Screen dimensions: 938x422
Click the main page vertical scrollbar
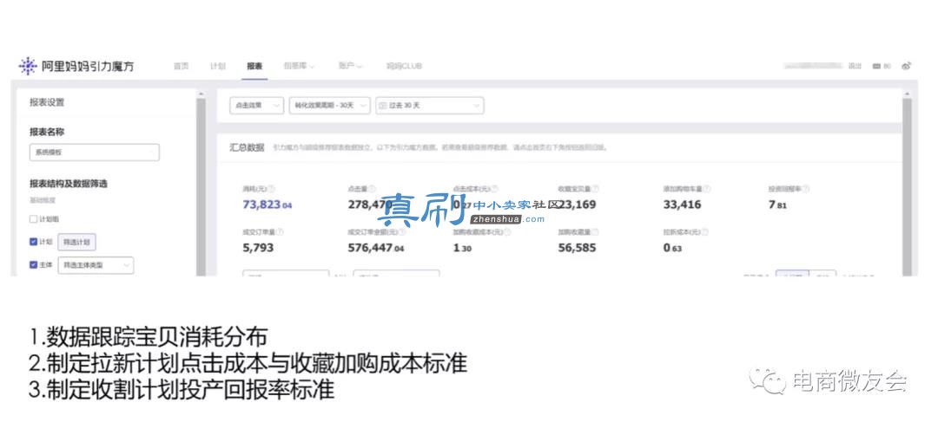coord(906,186)
